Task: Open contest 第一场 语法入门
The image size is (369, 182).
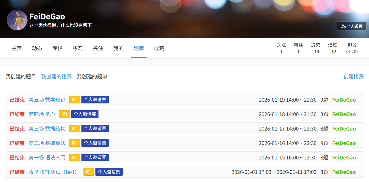Action: pyautogui.click(x=47, y=158)
